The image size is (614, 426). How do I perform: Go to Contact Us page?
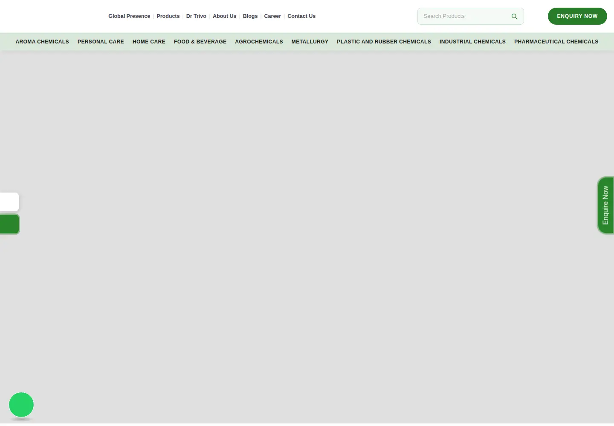pyautogui.click(x=301, y=16)
